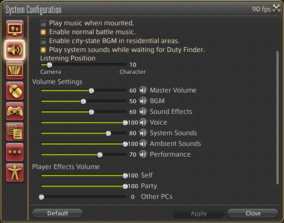Select the Mouse Settings icon
Viewport: 284px width, 223px height.
click(x=15, y=91)
